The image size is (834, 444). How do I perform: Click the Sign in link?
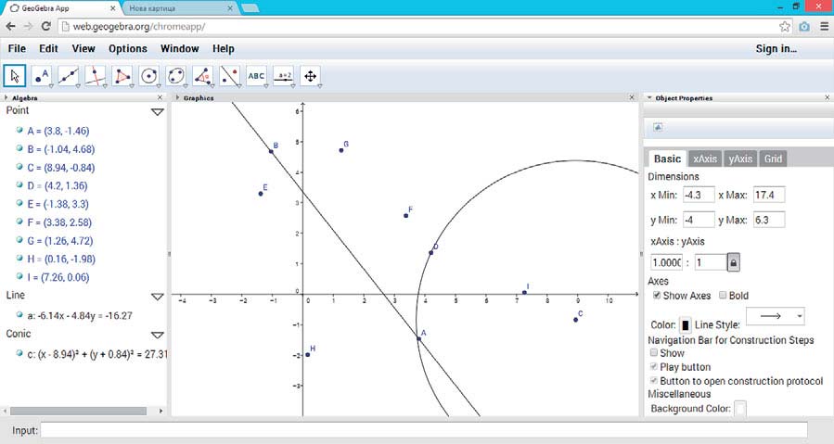776,48
